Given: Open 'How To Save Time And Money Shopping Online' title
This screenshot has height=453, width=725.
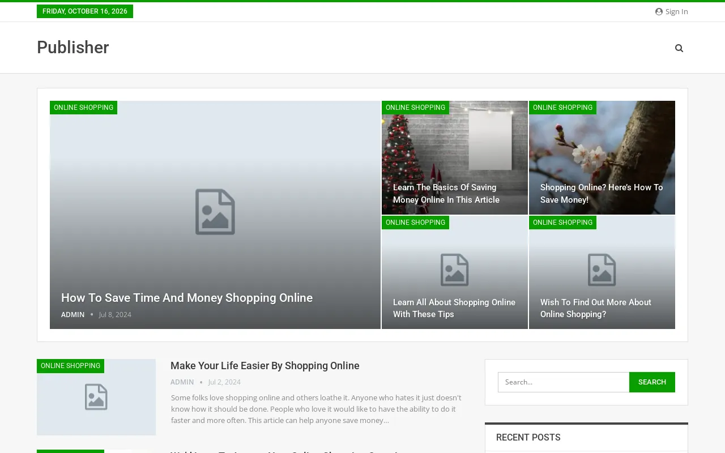Looking at the screenshot, I should click(x=187, y=298).
